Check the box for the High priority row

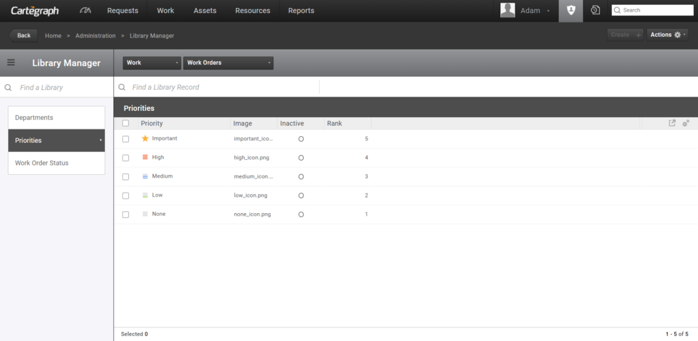tap(125, 158)
